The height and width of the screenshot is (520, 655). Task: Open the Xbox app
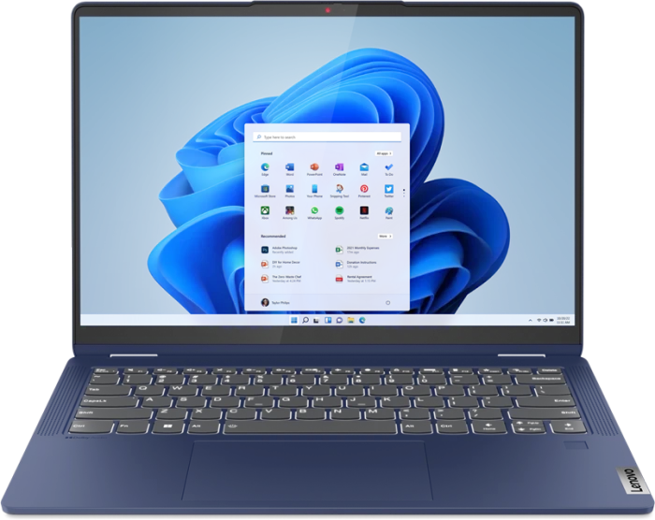click(265, 210)
